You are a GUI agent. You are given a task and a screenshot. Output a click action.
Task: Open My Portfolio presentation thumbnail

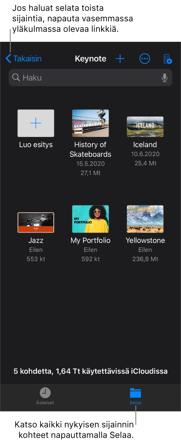90,219
